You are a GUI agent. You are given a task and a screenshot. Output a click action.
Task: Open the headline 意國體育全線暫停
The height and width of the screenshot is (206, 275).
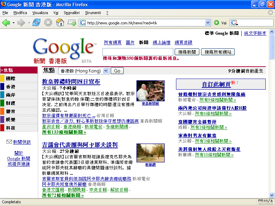(197, 122)
